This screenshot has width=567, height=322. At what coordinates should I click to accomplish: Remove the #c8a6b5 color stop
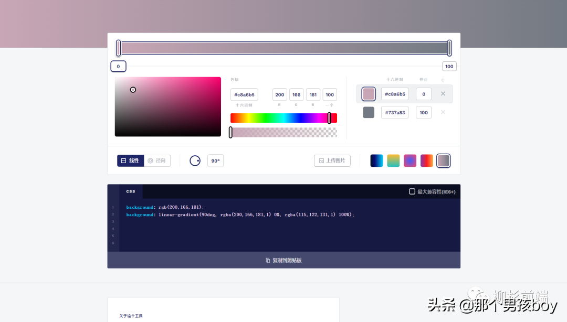pos(443,93)
